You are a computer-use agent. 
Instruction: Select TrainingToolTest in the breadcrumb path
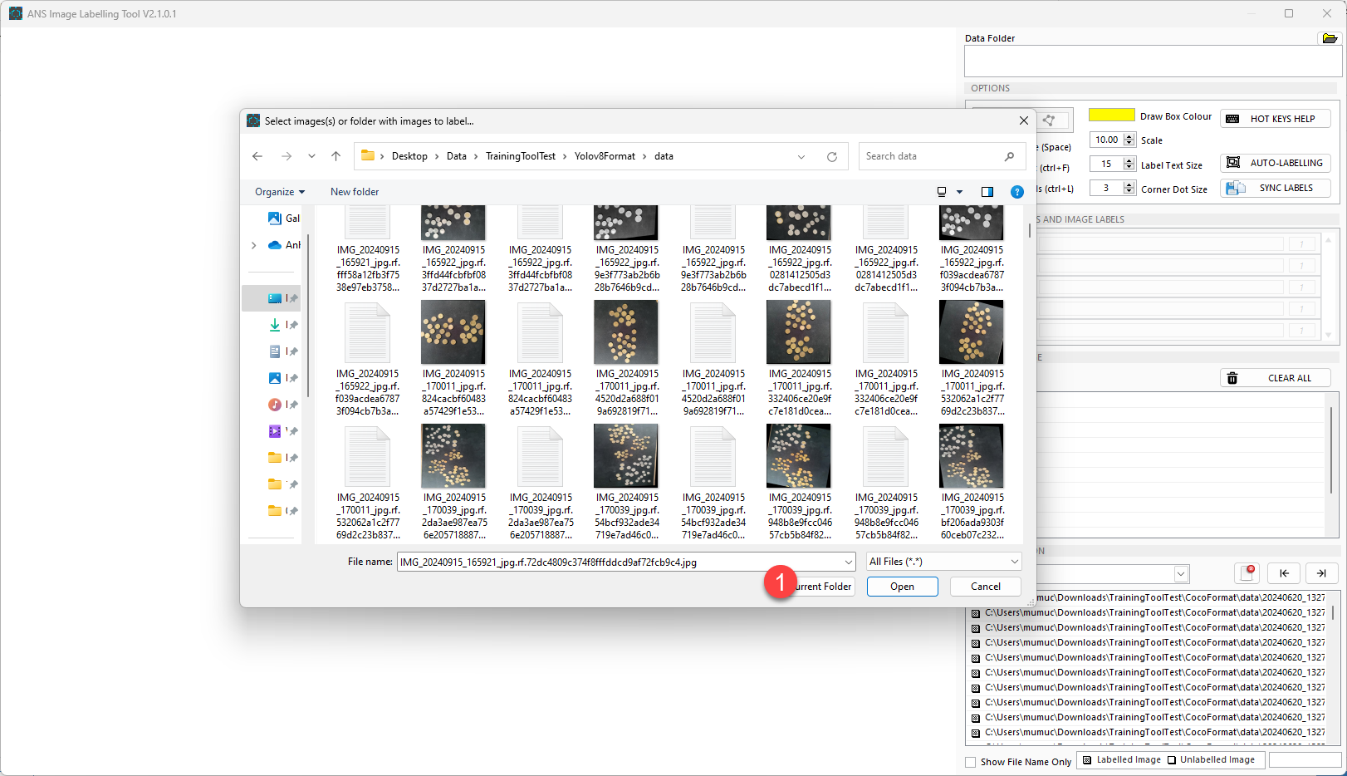coord(520,156)
